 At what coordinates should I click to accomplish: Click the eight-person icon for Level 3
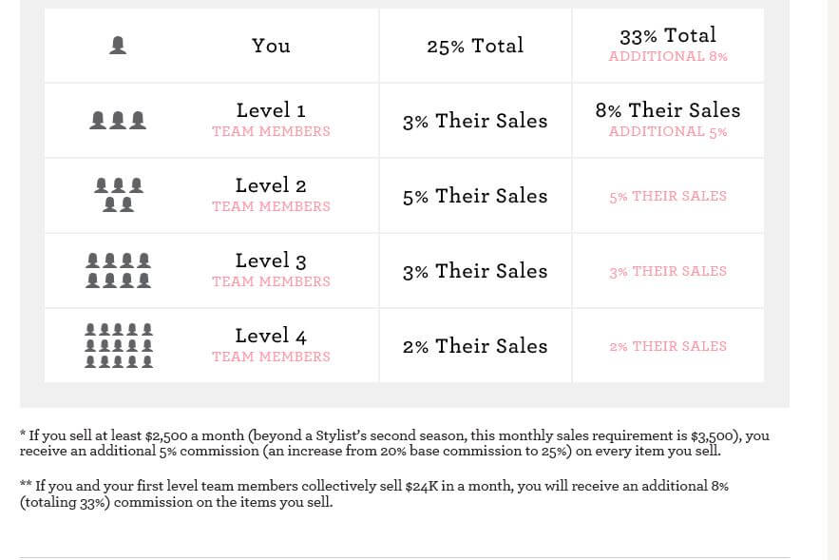118,271
